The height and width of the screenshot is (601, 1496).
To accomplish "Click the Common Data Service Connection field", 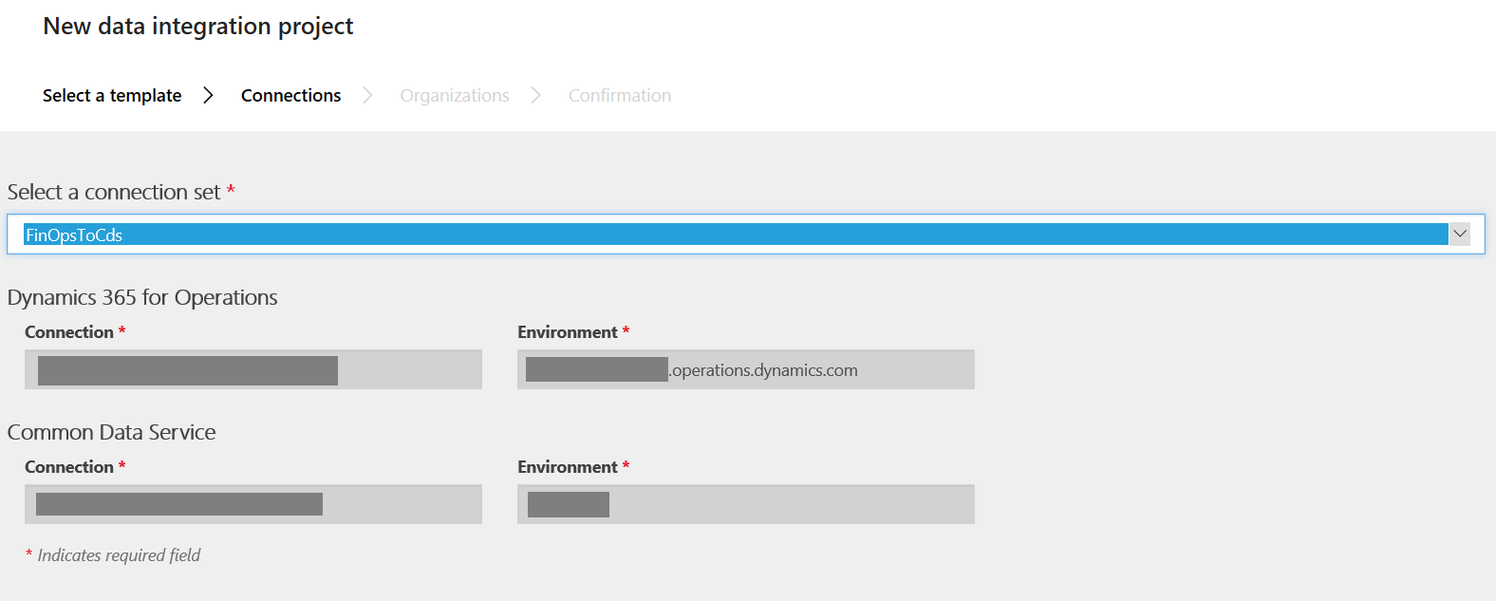I will tap(252, 505).
